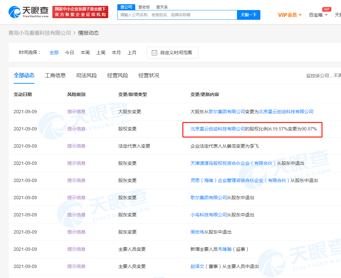
Task: Select the 查关系 search tab
Action: pyautogui.click(x=162, y=7)
